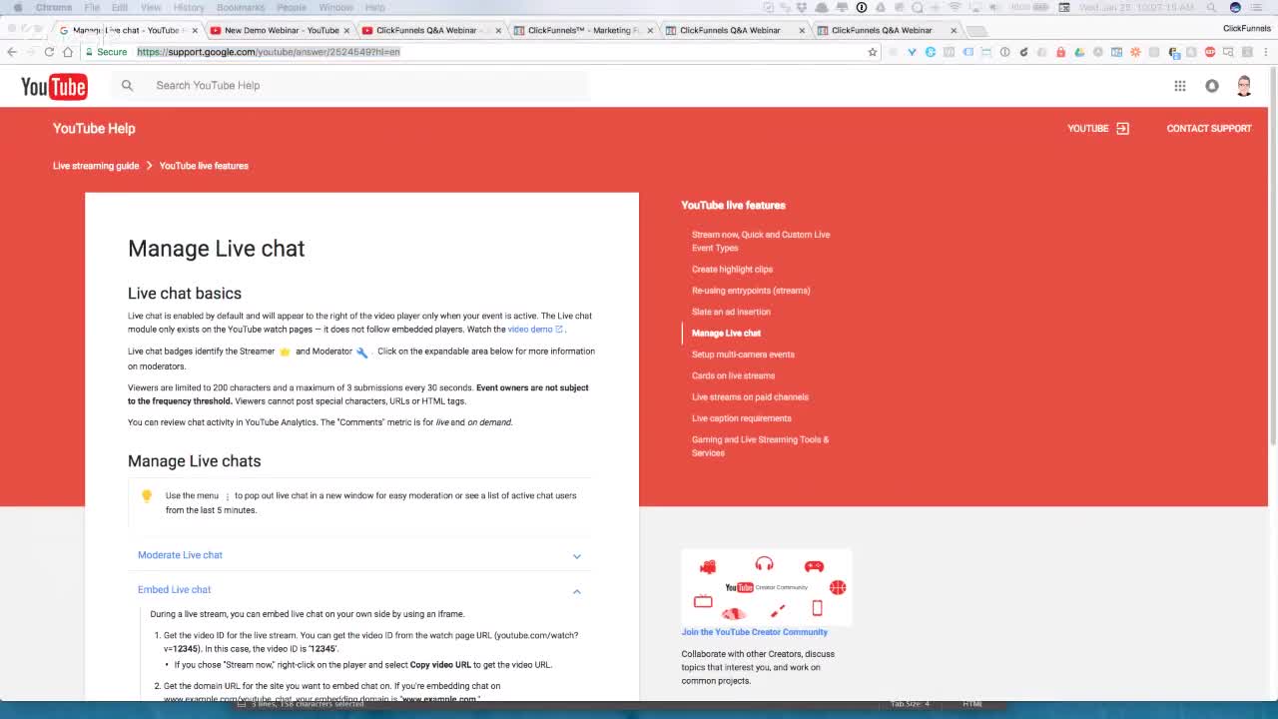
Task: Click the external link icon beside video demo
Action: [559, 330]
